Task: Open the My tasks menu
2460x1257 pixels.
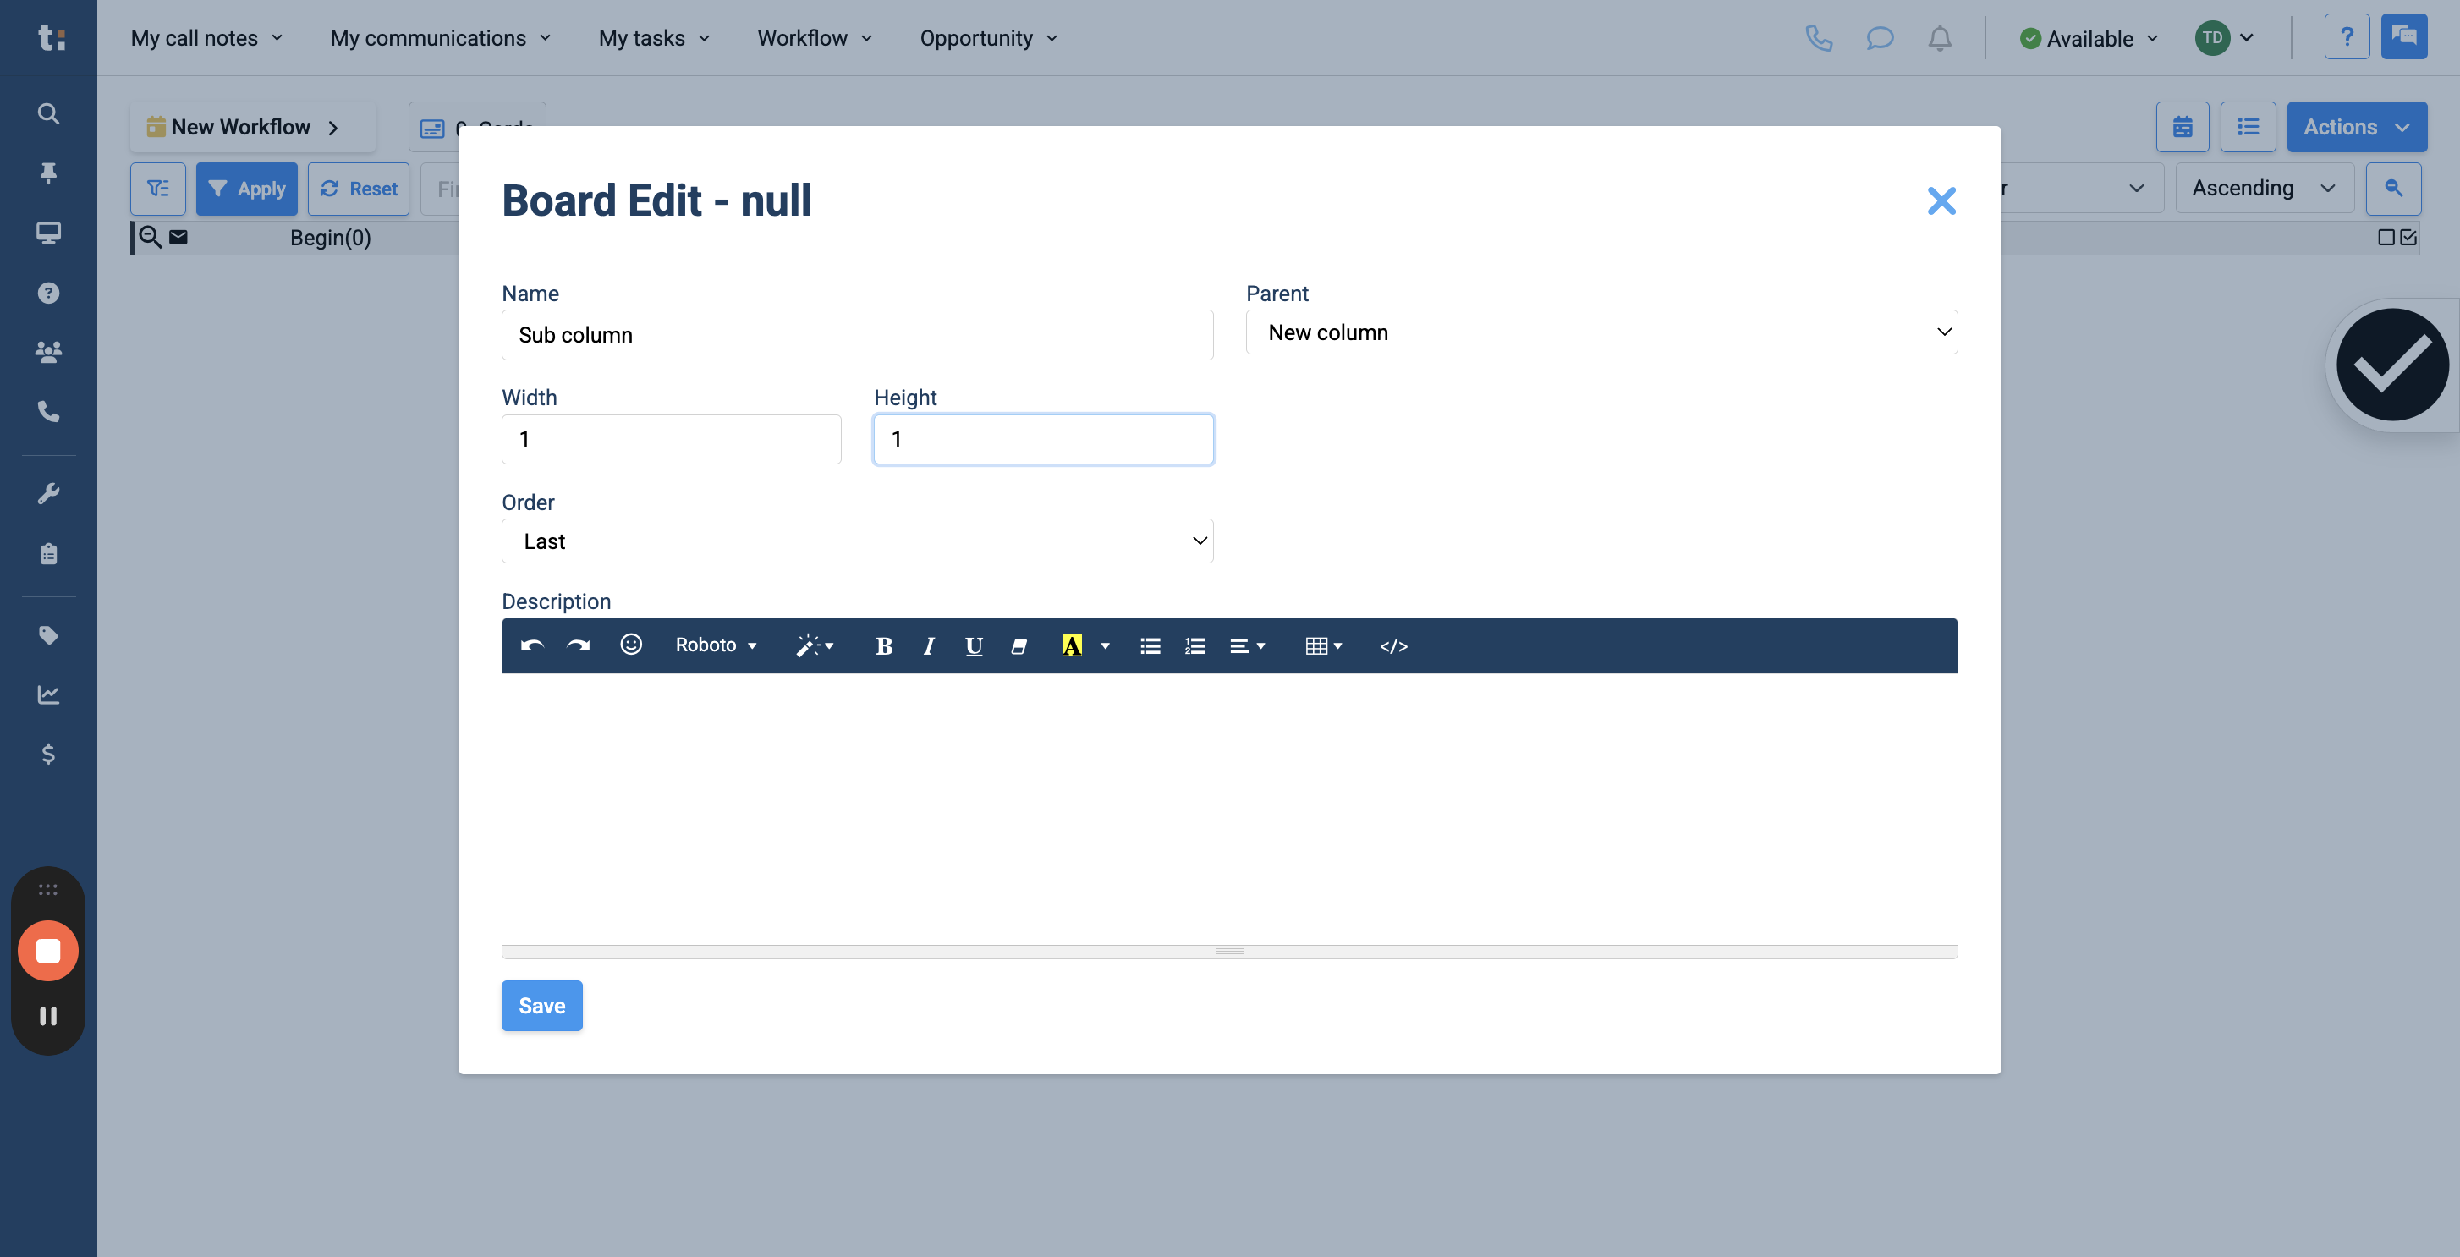Action: (x=654, y=38)
